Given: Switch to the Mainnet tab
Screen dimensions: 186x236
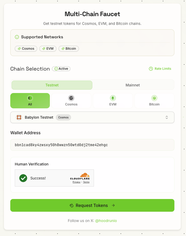Looking at the screenshot, I should (133, 85).
